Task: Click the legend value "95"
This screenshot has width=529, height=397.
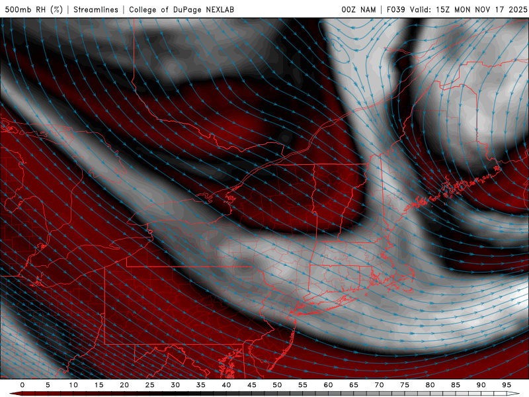Action: coord(507,385)
